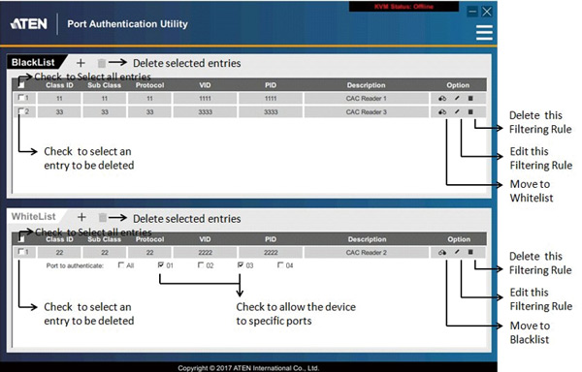The width and height of the screenshot is (582, 372).
Task: Click the ATEN logo
Action: coord(29,24)
